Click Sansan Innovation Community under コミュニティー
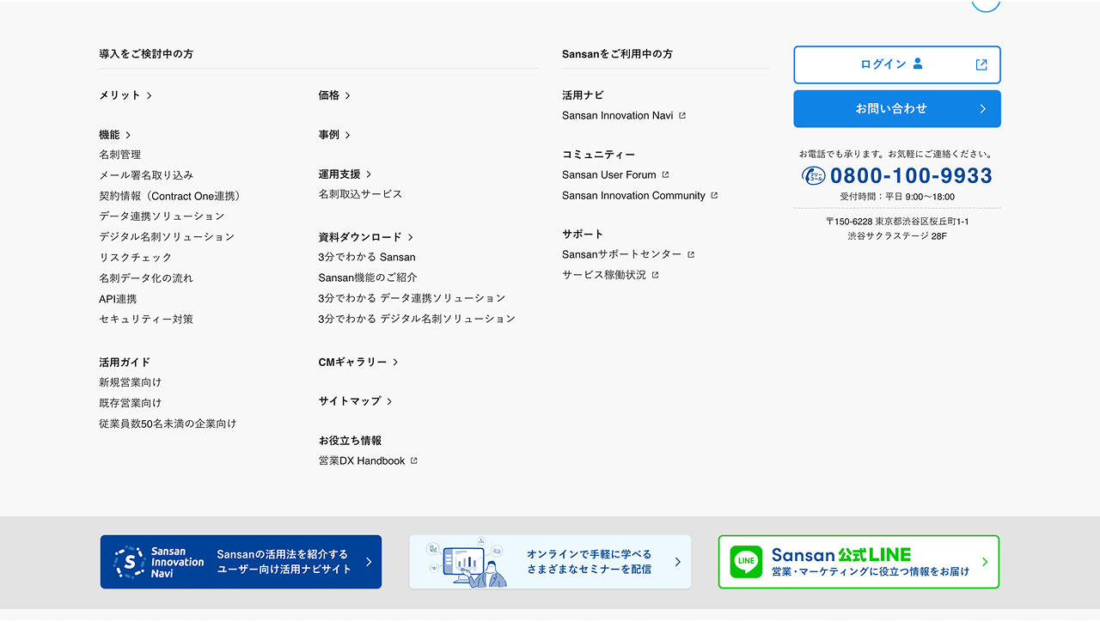1100x622 pixels. (634, 195)
